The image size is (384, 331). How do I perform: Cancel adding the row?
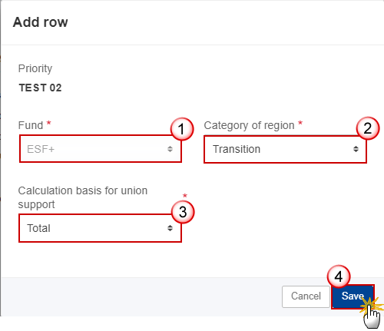(306, 296)
